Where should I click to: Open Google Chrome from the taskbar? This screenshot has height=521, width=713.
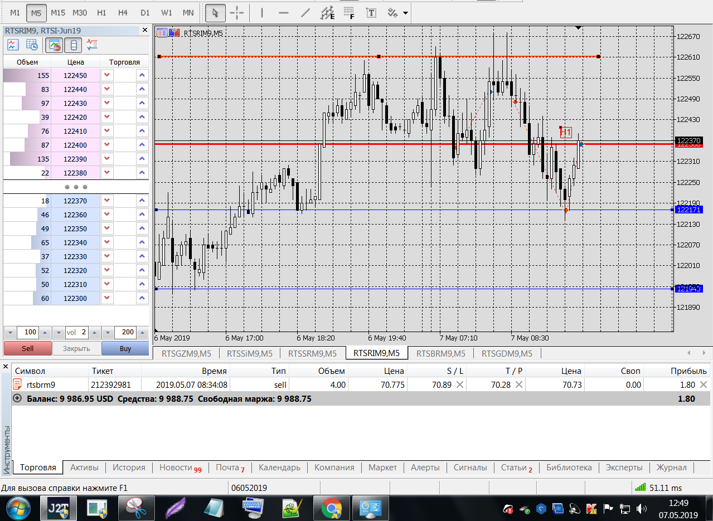pos(331,508)
